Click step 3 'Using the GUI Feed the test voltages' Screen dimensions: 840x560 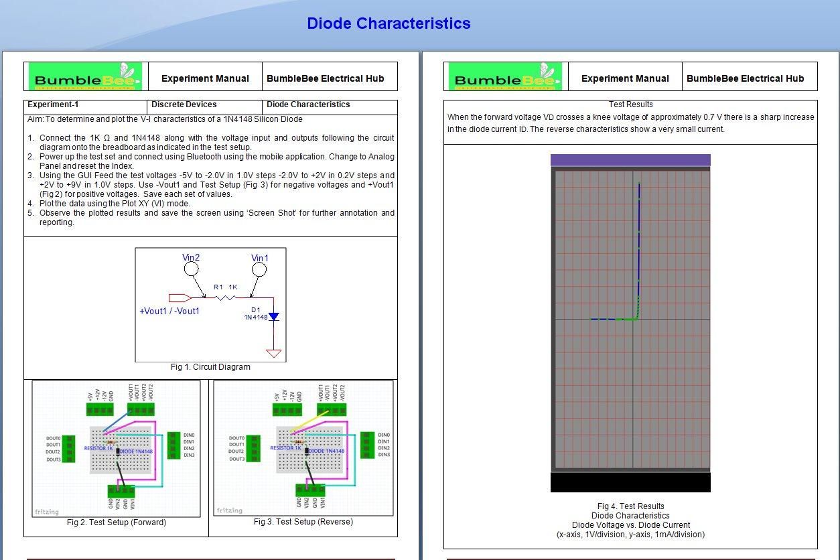211,185
